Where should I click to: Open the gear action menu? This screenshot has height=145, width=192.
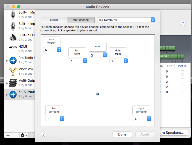click(x=24, y=135)
